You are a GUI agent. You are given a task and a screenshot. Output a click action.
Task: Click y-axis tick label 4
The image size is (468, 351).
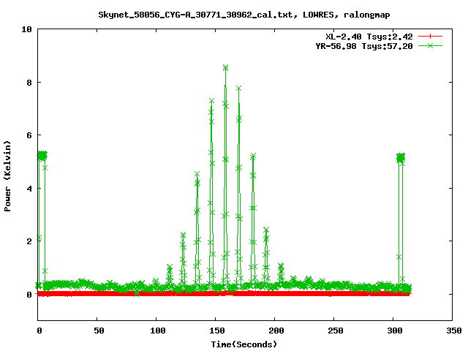click(x=29, y=189)
